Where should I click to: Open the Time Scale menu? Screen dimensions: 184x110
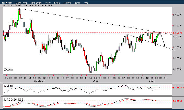(x=36, y=3)
